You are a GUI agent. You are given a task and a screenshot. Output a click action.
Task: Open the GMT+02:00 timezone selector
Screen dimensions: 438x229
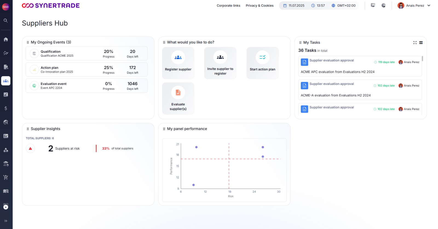(344, 5)
